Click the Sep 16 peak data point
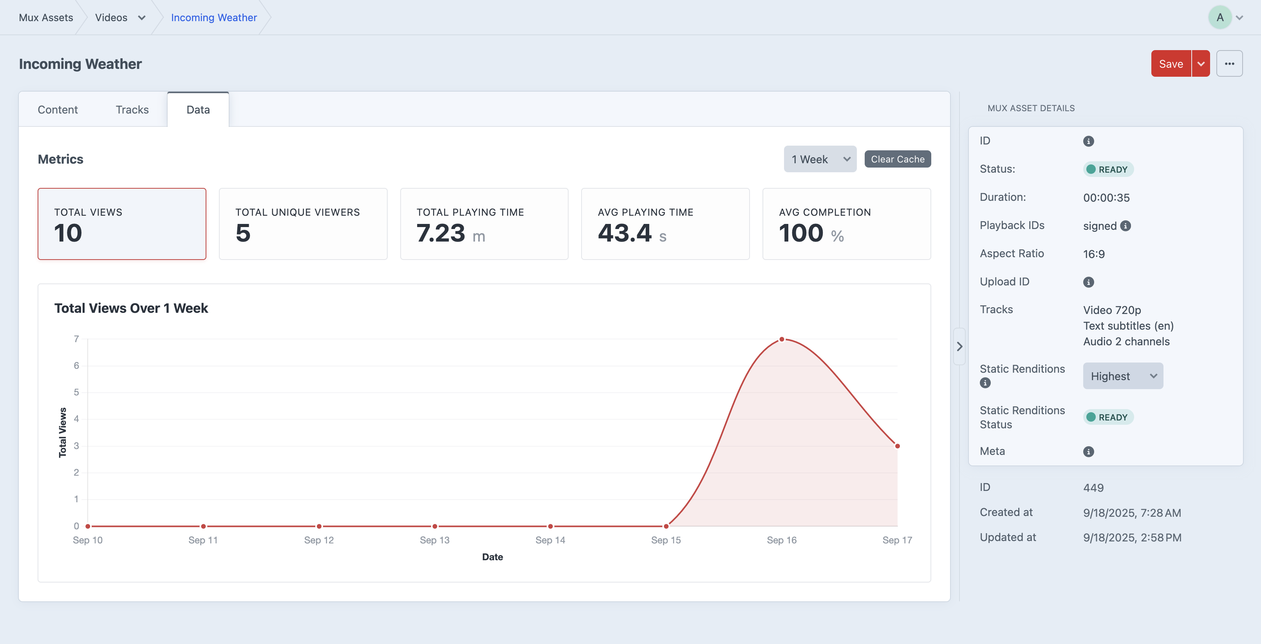Screen dimensions: 1261x644 [x=782, y=339]
